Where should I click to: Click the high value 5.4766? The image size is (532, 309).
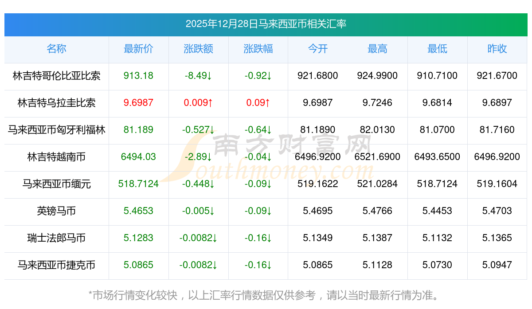(377, 211)
